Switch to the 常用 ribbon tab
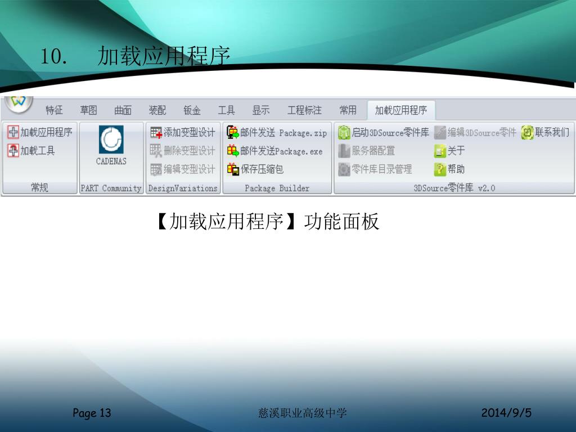 click(x=348, y=110)
